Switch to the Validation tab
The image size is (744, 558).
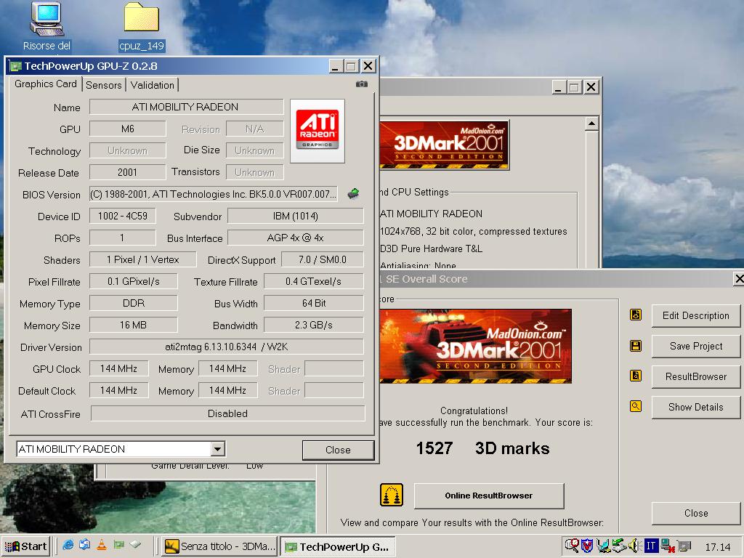point(153,85)
